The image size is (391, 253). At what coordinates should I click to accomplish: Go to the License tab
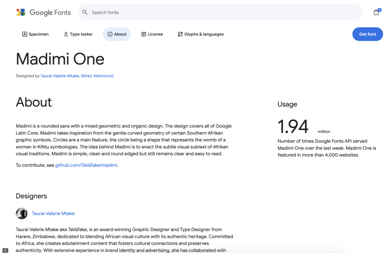(155, 34)
